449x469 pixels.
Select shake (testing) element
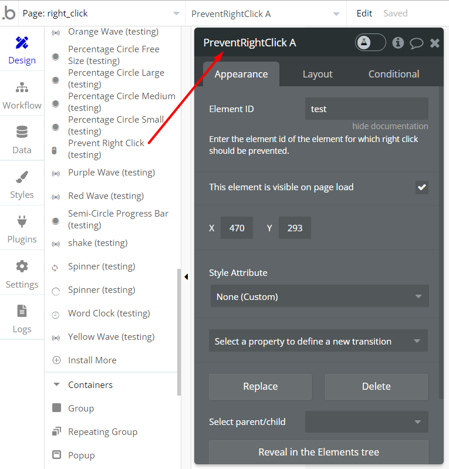(97, 243)
